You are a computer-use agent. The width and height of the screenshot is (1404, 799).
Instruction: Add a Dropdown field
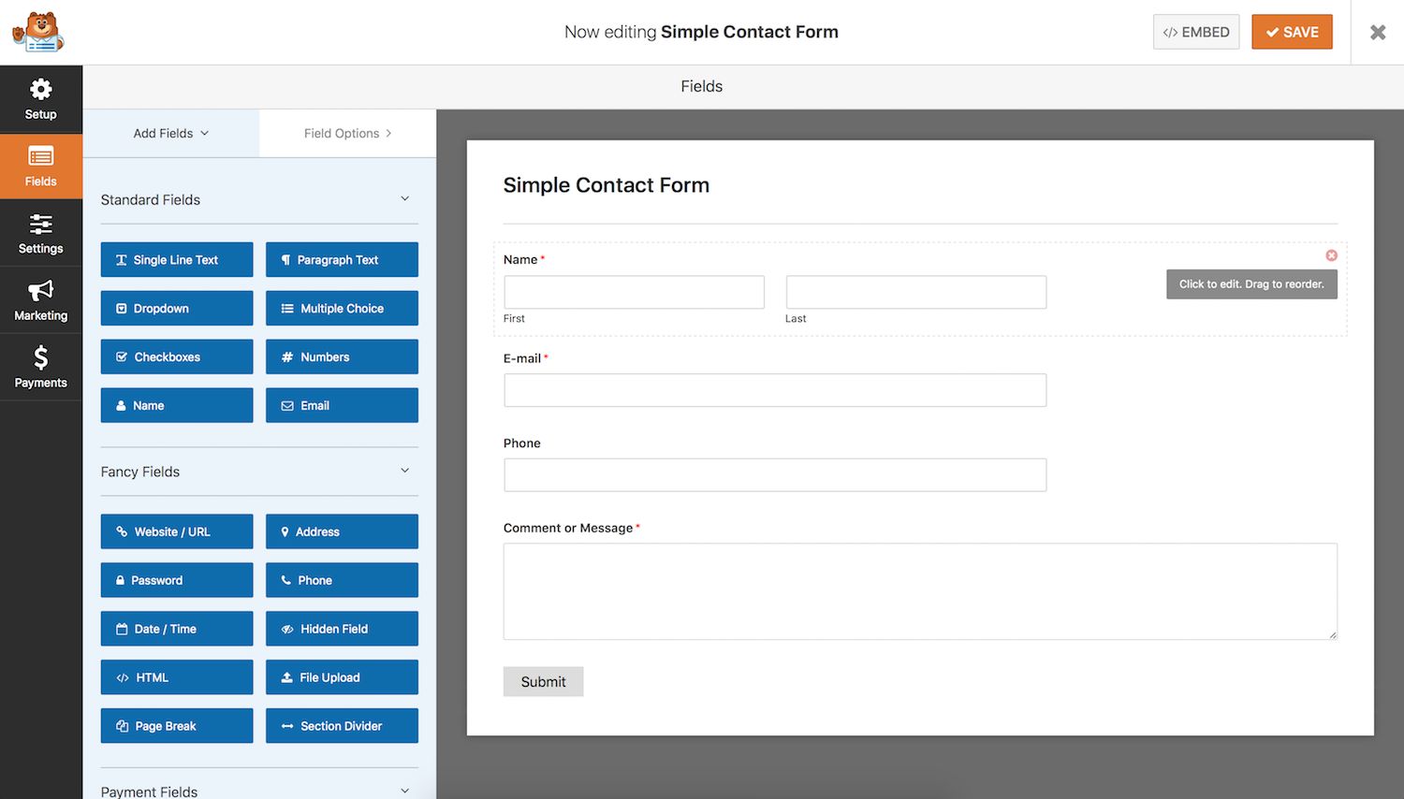click(177, 309)
